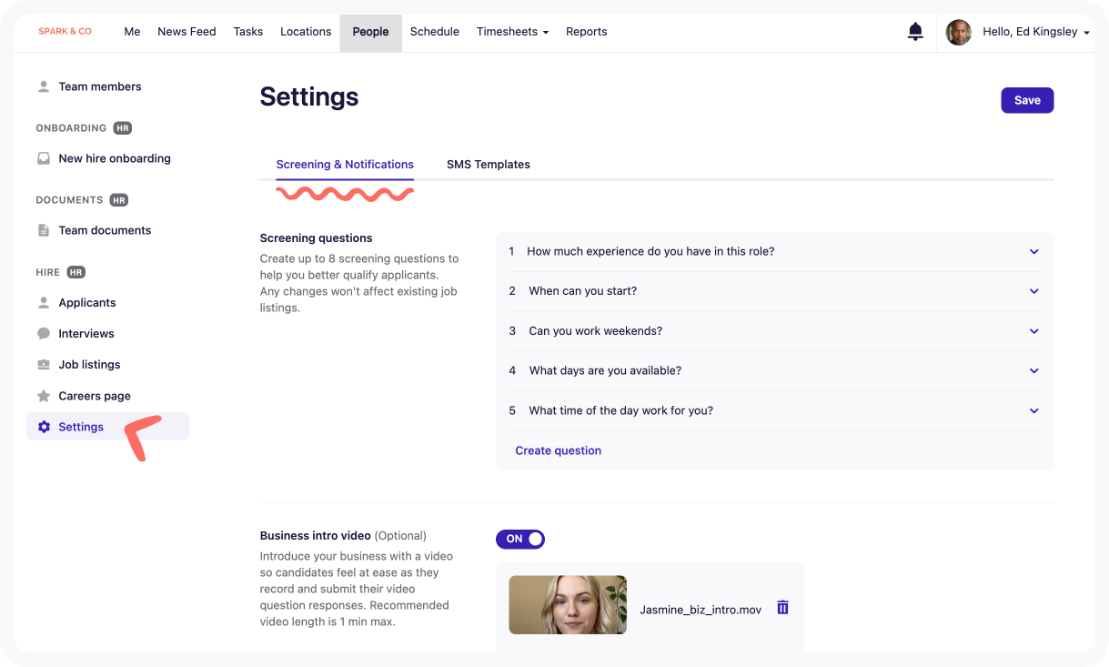This screenshot has height=667, width=1109.
Task: Open the Hello, Ed Kingsley user menu
Action: tap(1035, 32)
